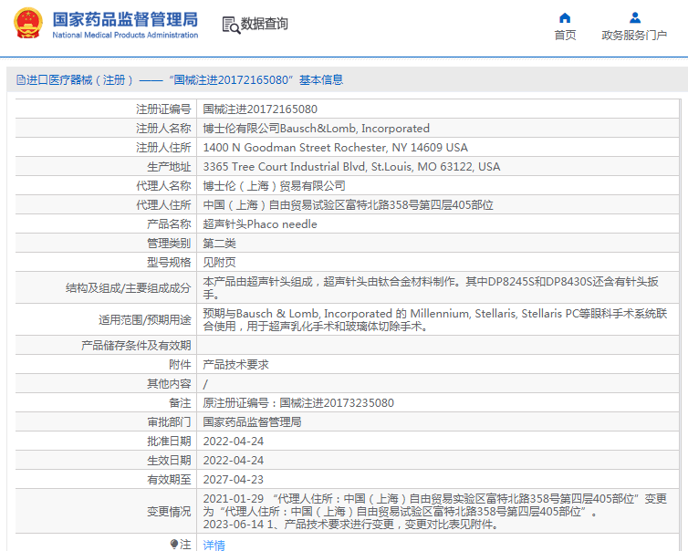Click the 有效期至 row label
688x551 pixels.
(x=169, y=480)
